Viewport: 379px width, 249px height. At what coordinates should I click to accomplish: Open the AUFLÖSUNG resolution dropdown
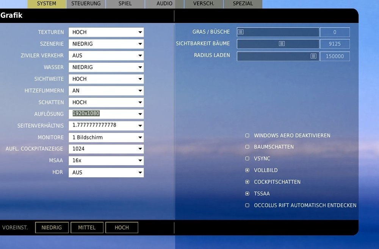pos(106,114)
